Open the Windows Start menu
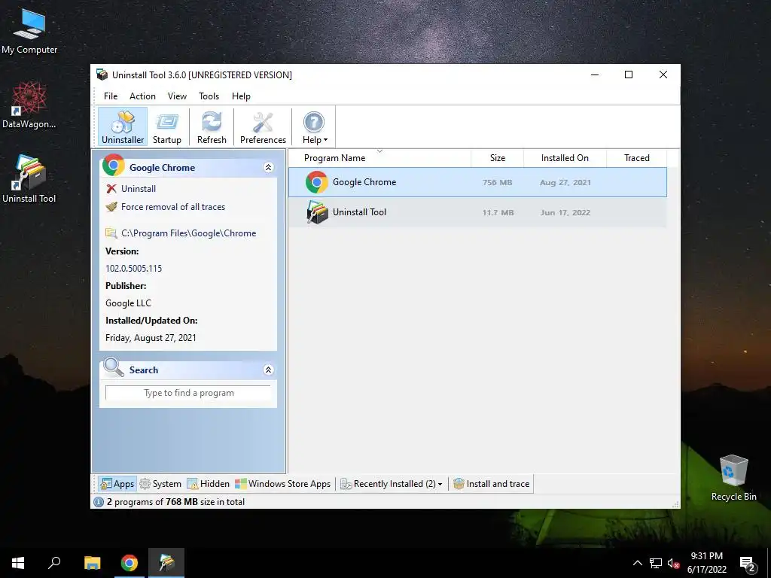 tap(18, 563)
